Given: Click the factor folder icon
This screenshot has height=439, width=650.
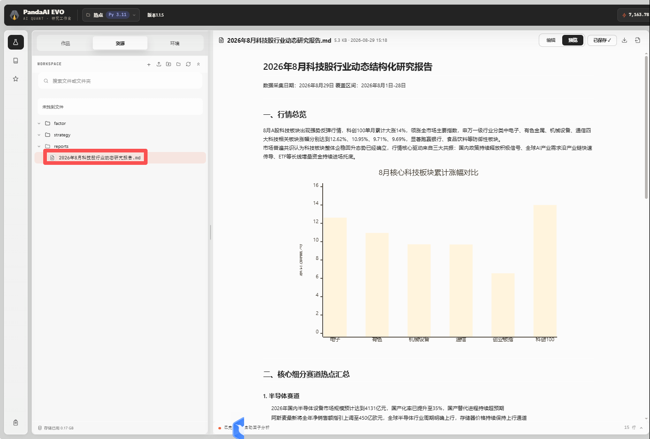Looking at the screenshot, I should click(47, 123).
